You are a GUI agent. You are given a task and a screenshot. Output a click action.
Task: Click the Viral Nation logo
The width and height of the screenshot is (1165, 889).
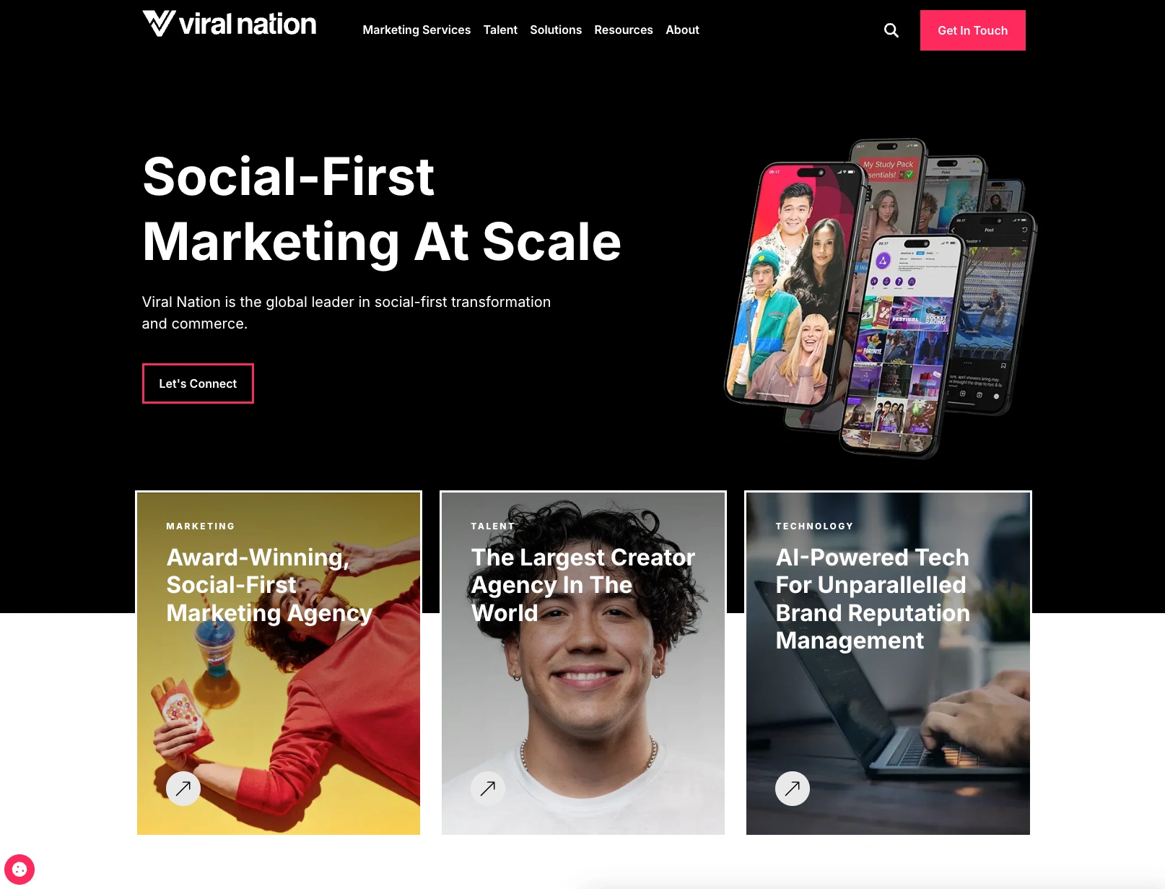(x=229, y=24)
